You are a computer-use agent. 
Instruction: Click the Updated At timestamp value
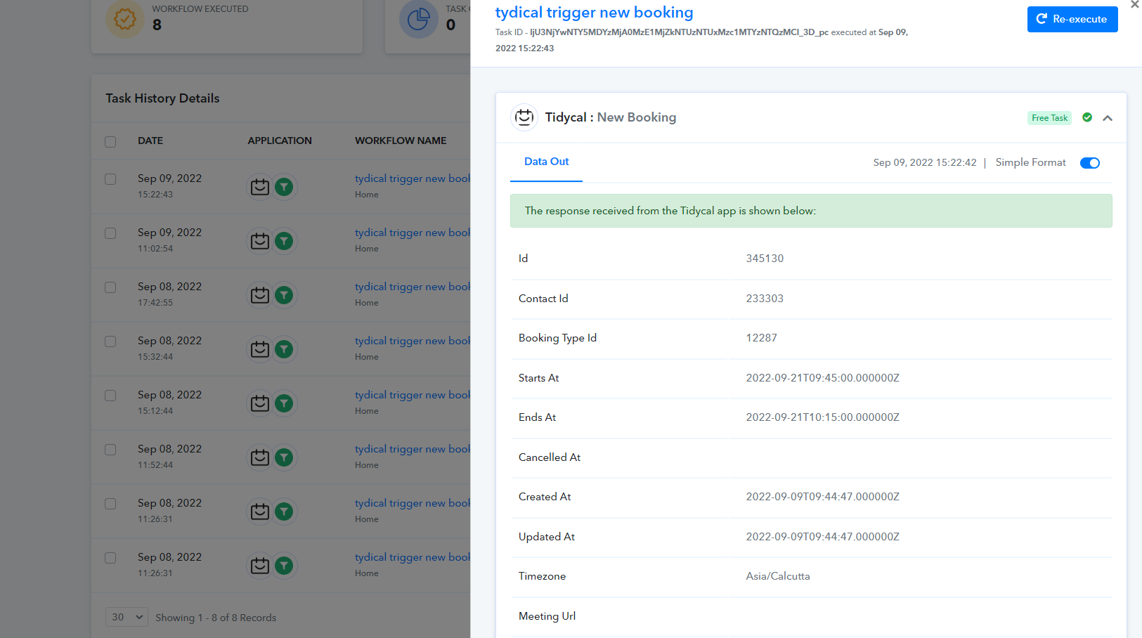(x=823, y=537)
